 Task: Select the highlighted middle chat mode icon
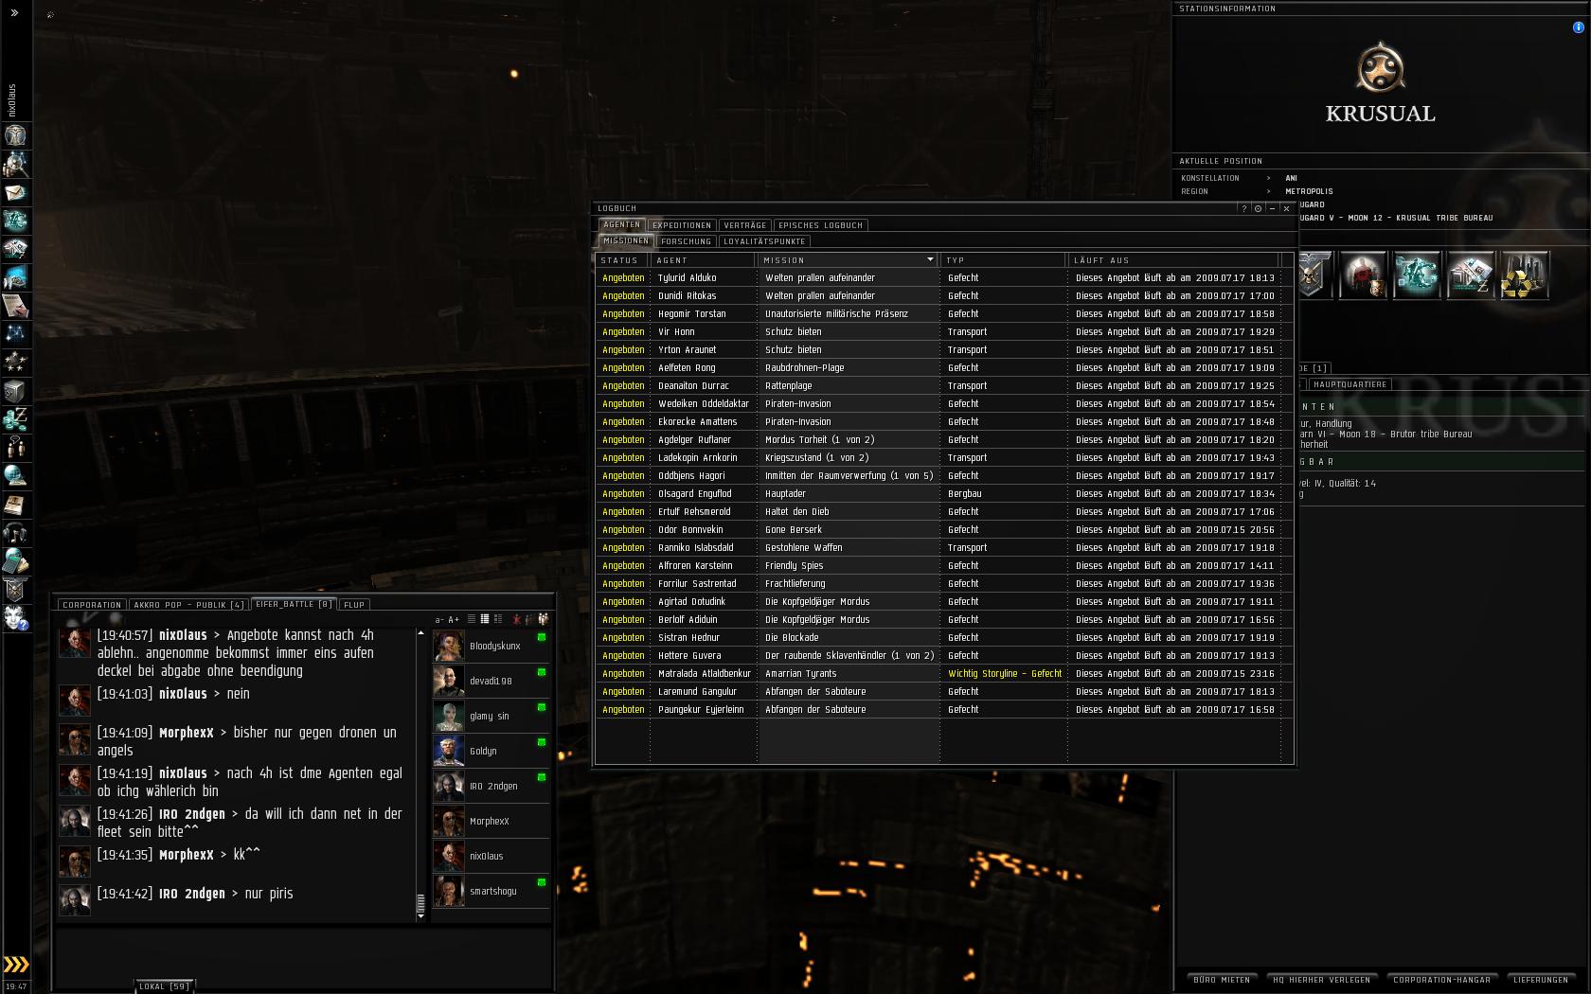tap(485, 619)
